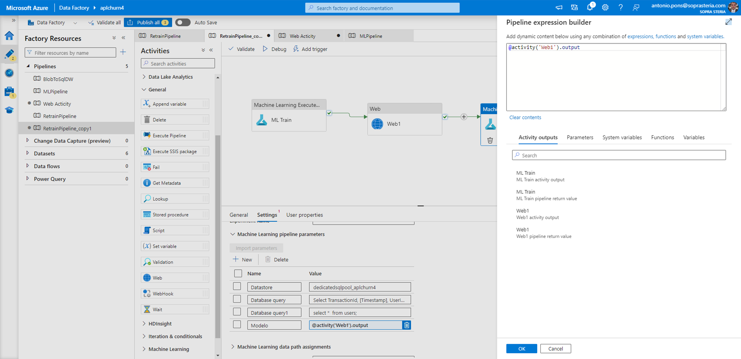The image size is (741, 359).
Task: Open the Author pencil icon
Action: click(x=9, y=54)
